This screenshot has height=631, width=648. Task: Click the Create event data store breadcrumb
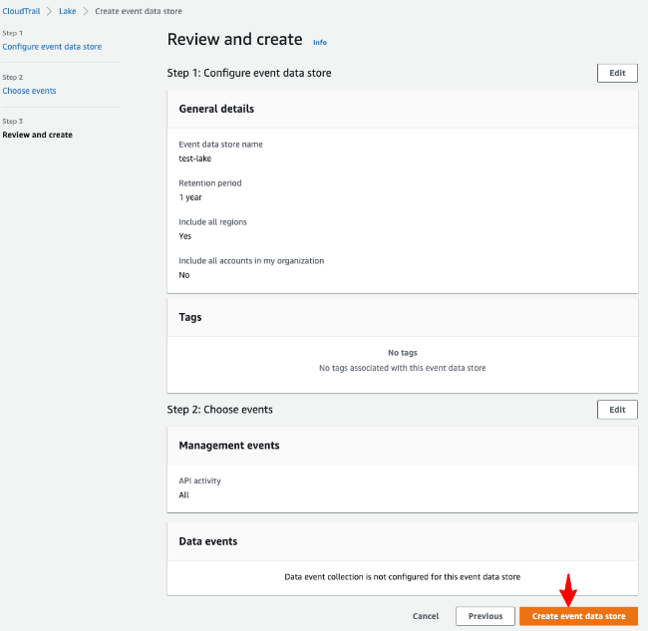tap(139, 11)
